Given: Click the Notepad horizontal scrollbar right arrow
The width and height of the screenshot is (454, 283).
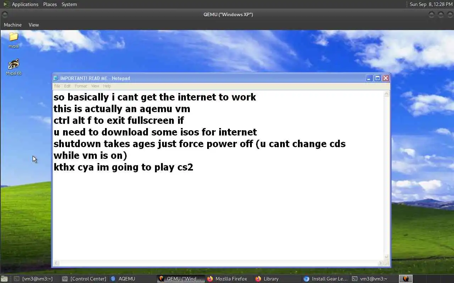Looking at the screenshot, I should click(x=380, y=263).
